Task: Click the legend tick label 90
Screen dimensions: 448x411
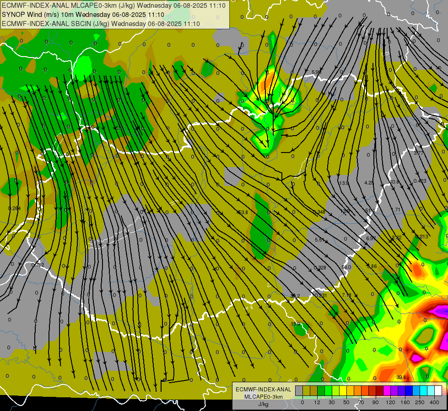Action: coord(375,402)
